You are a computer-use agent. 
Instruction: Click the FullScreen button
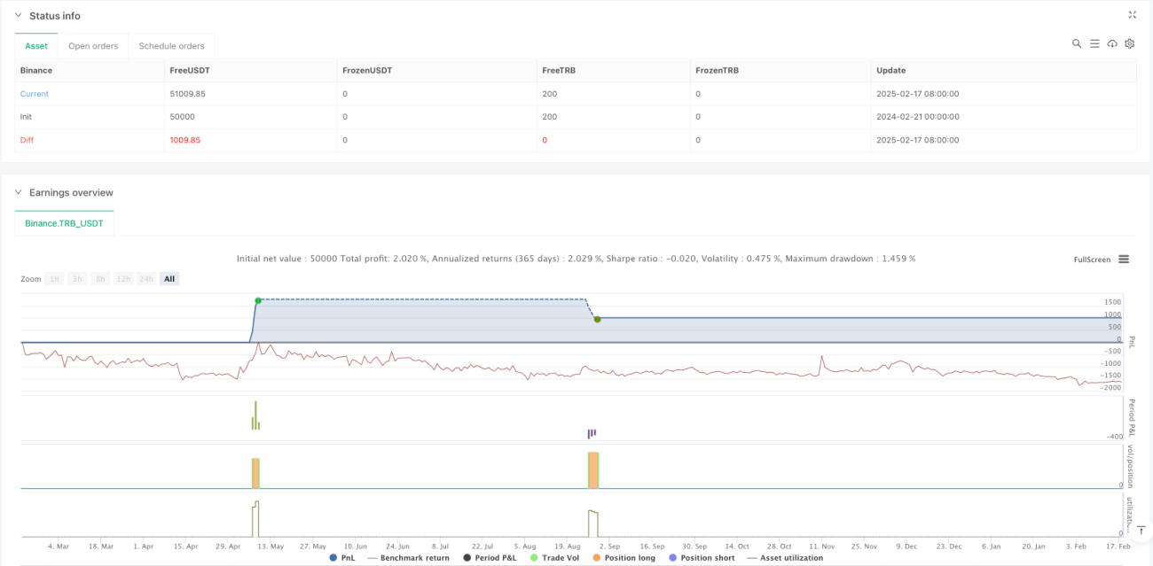pyautogui.click(x=1092, y=260)
